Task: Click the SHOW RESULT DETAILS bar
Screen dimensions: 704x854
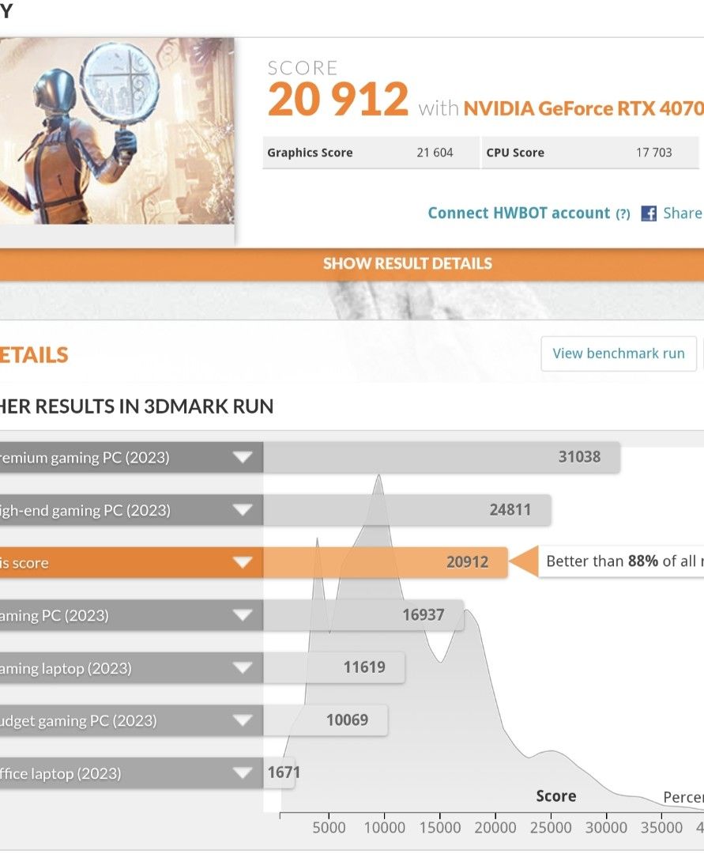Action: pyautogui.click(x=352, y=264)
